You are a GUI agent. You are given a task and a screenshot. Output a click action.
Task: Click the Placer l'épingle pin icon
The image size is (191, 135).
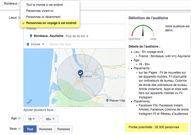(107, 100)
